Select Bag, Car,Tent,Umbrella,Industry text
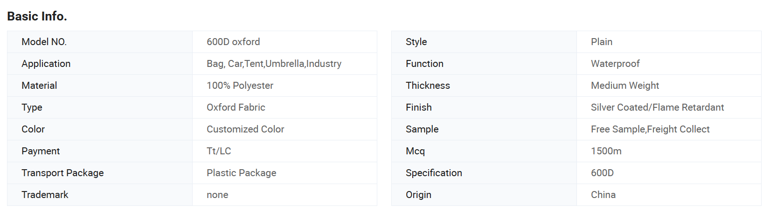The width and height of the screenshot is (770, 218). (x=274, y=64)
